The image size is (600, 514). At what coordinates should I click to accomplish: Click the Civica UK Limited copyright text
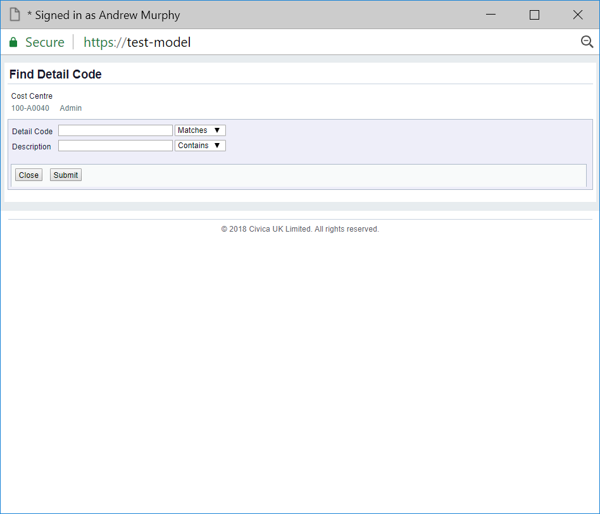(x=300, y=229)
